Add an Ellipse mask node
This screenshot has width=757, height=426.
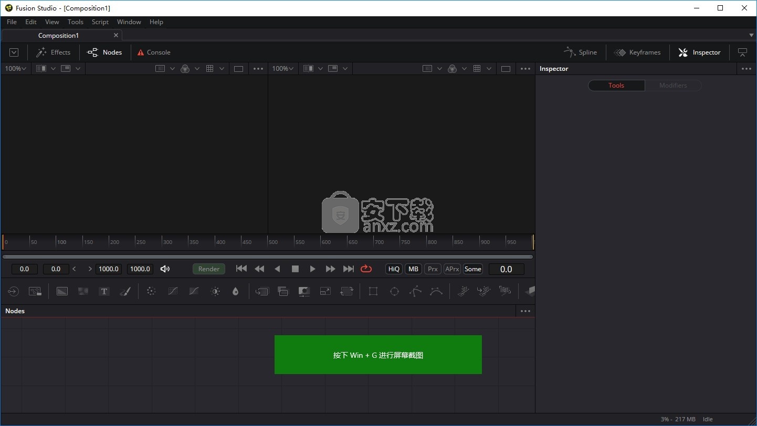point(394,291)
